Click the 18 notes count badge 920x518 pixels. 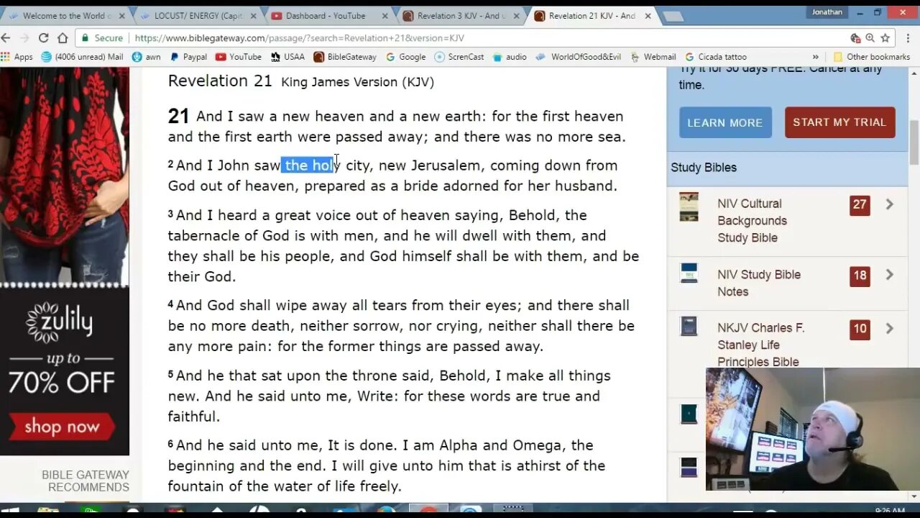tap(860, 275)
